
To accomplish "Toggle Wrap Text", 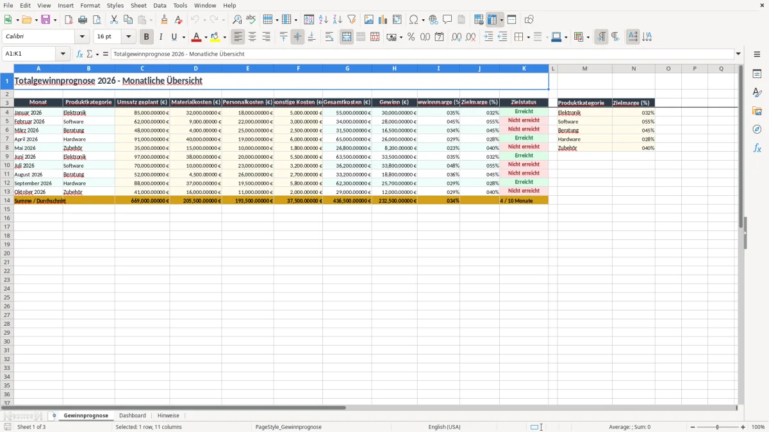I will [329, 37].
